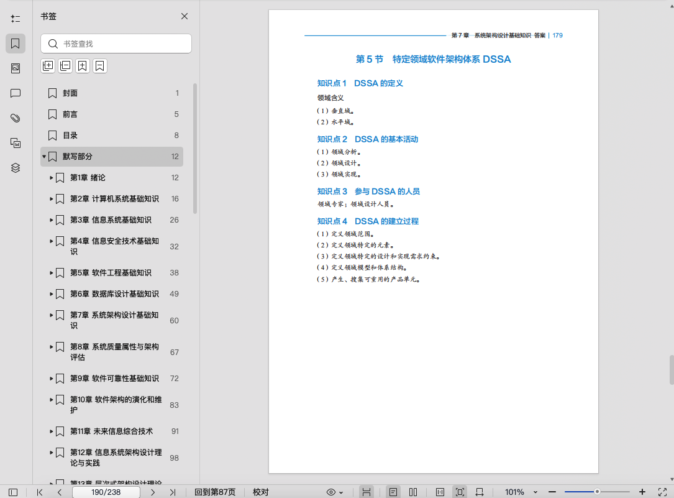
Task: Open 第11章 未来信息综合技术 bookmark text
Action: (x=111, y=431)
